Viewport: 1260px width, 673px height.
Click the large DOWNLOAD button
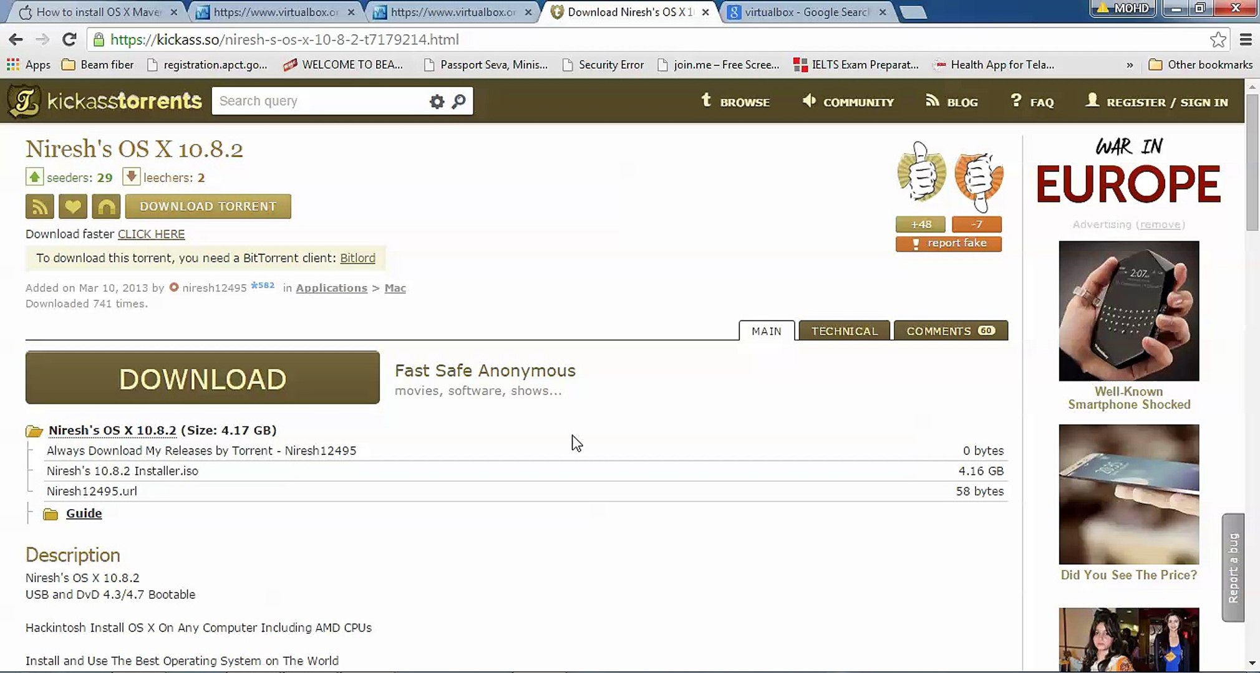coord(202,378)
